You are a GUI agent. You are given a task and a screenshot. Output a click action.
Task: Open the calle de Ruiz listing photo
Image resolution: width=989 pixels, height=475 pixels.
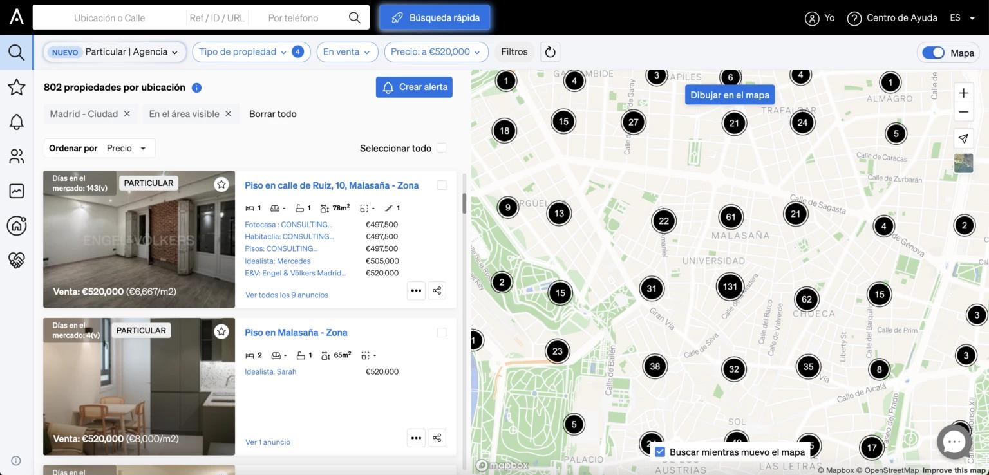[x=139, y=239]
